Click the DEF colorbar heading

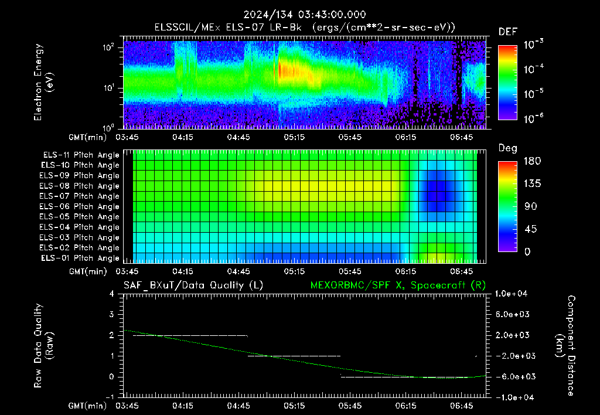(508, 32)
